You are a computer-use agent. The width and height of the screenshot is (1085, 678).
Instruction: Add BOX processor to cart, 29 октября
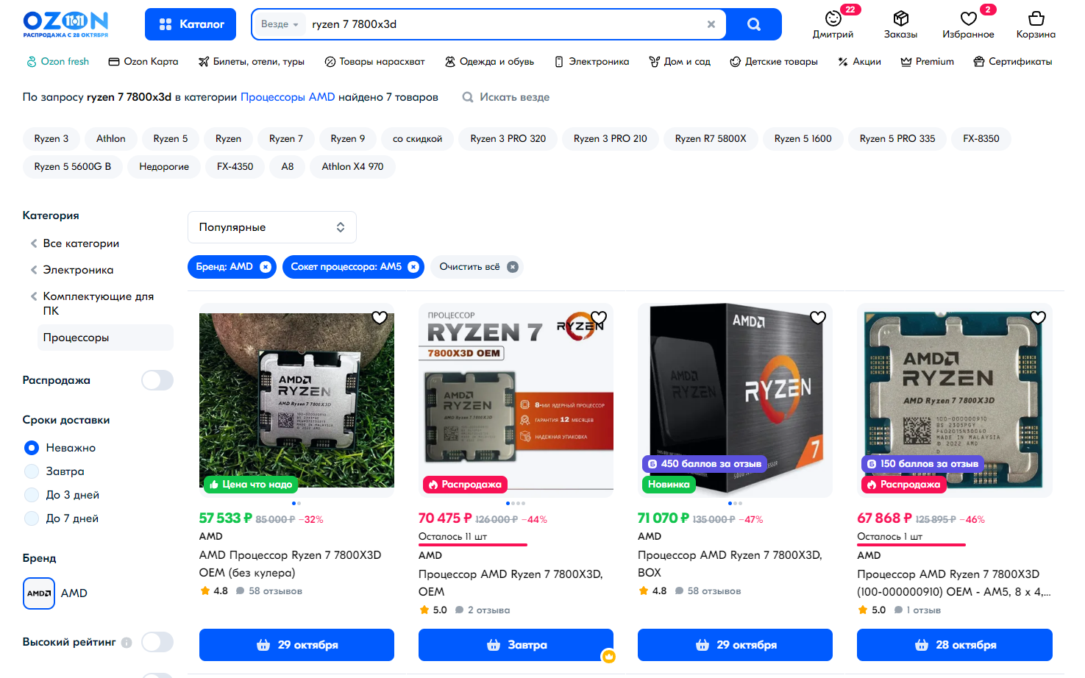tap(735, 645)
